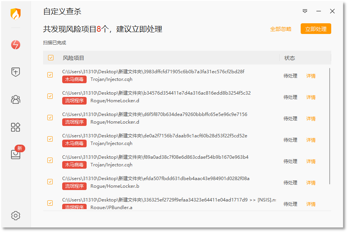The image size is (348, 232).
Task: Click 待处理 status of the efda507fbd row
Action: [290, 183]
